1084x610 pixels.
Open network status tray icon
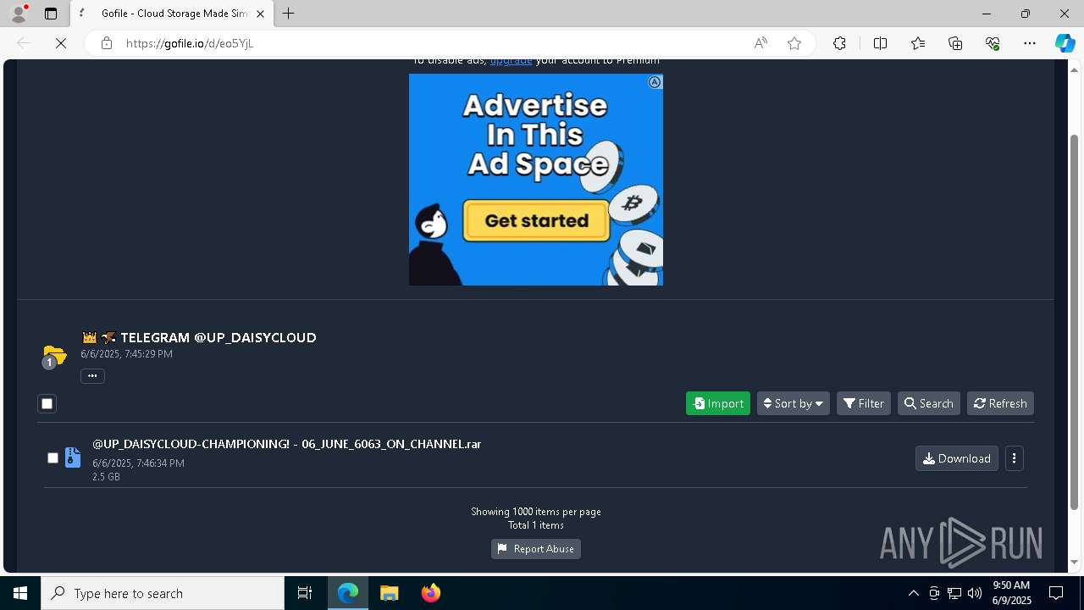coord(954,593)
